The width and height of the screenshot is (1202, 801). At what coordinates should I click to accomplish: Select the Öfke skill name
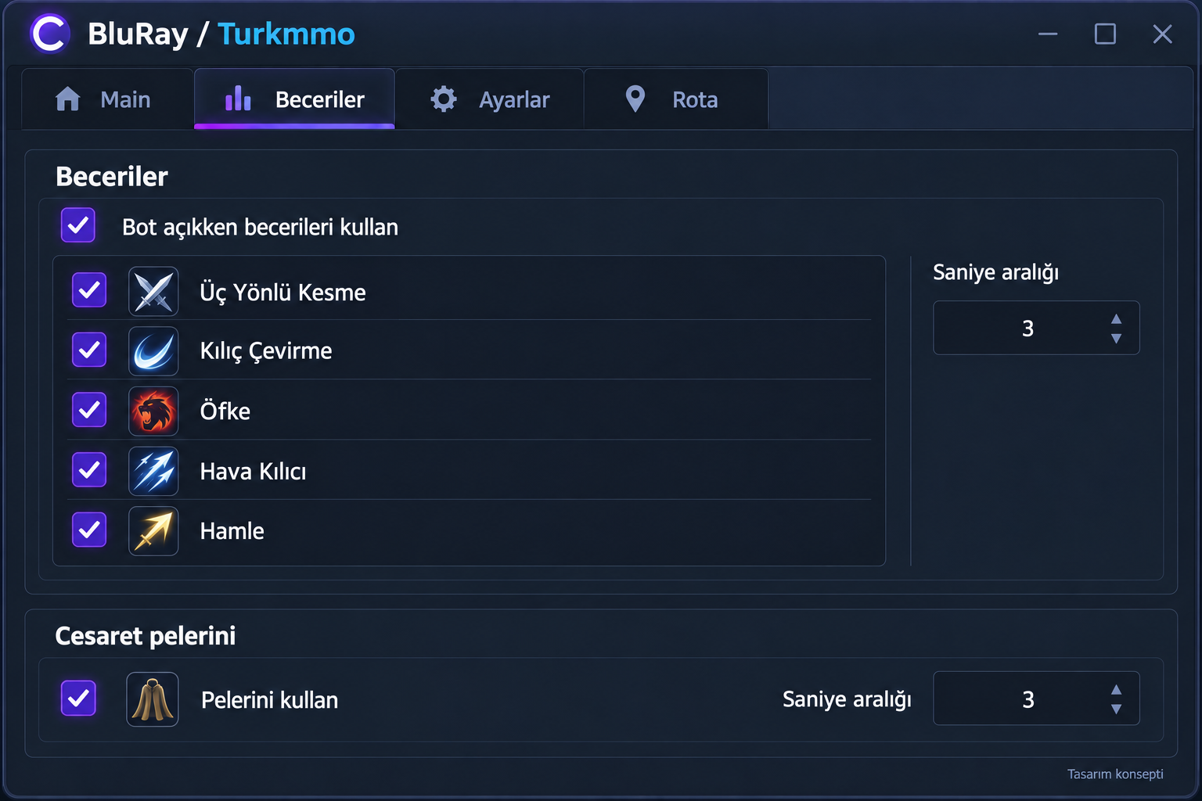click(225, 411)
